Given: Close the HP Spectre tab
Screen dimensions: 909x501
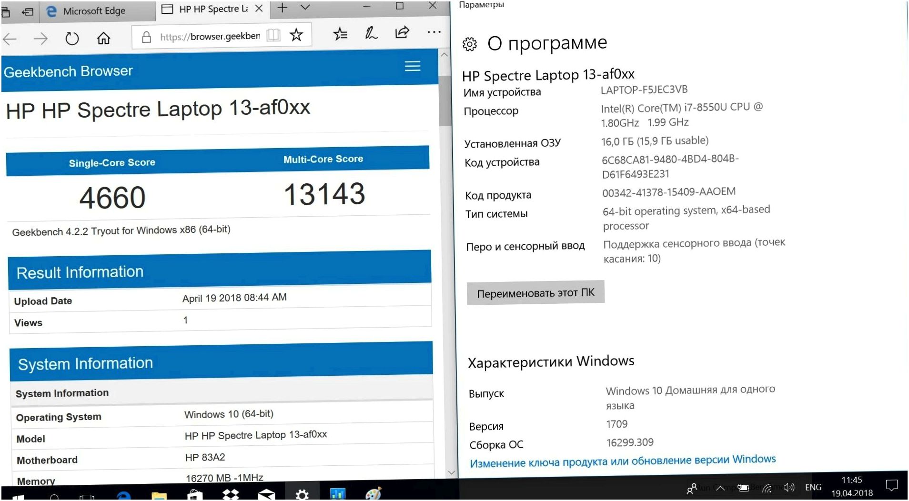Looking at the screenshot, I should [259, 8].
